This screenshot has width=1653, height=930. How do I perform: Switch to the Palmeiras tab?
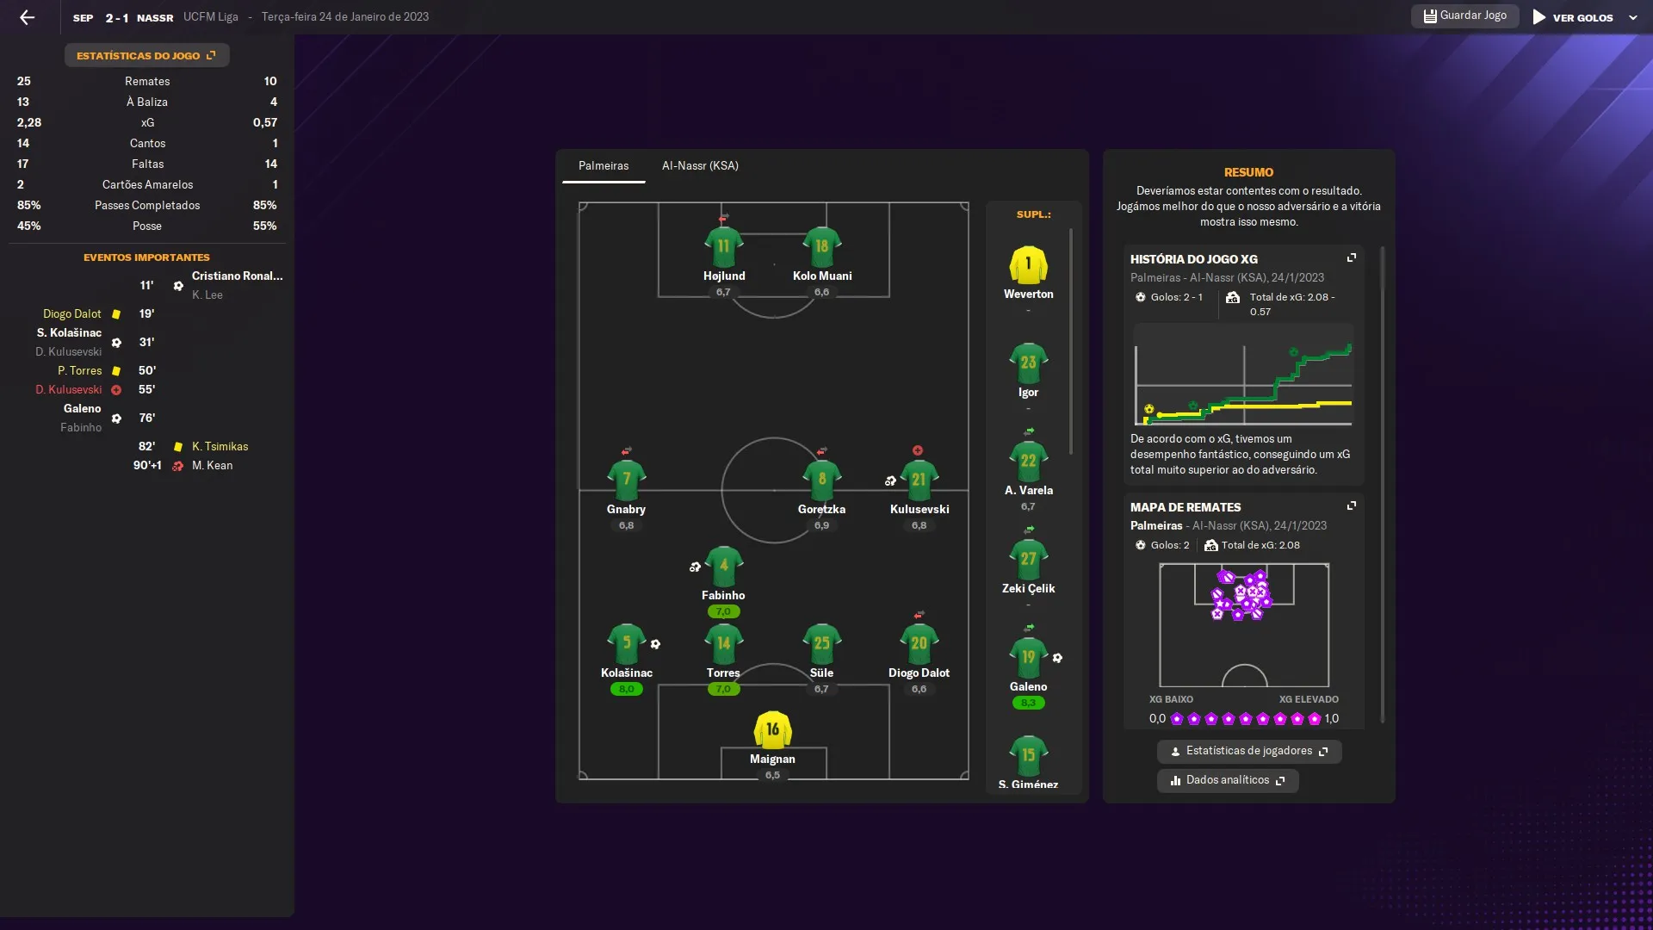point(604,165)
